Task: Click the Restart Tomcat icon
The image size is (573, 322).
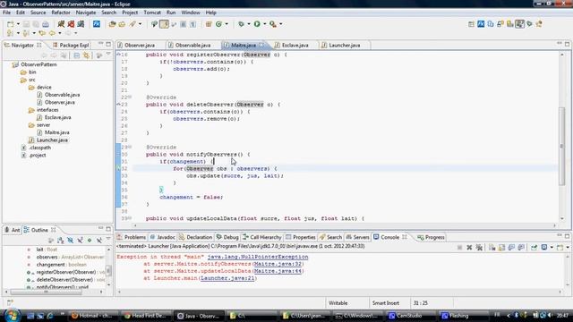Action: click(x=81, y=24)
